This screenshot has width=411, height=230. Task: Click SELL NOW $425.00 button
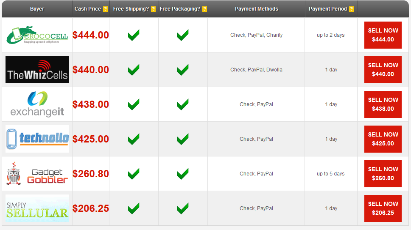(x=383, y=139)
